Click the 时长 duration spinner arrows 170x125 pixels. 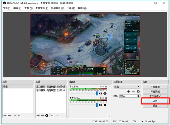coord(139,96)
